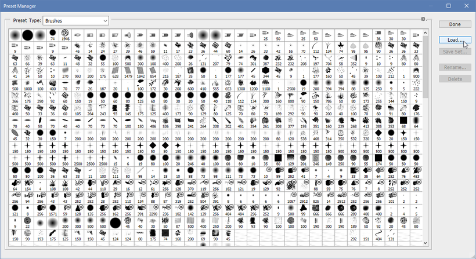Select the hexagon-shaped 344 brush

[x=266, y=72]
